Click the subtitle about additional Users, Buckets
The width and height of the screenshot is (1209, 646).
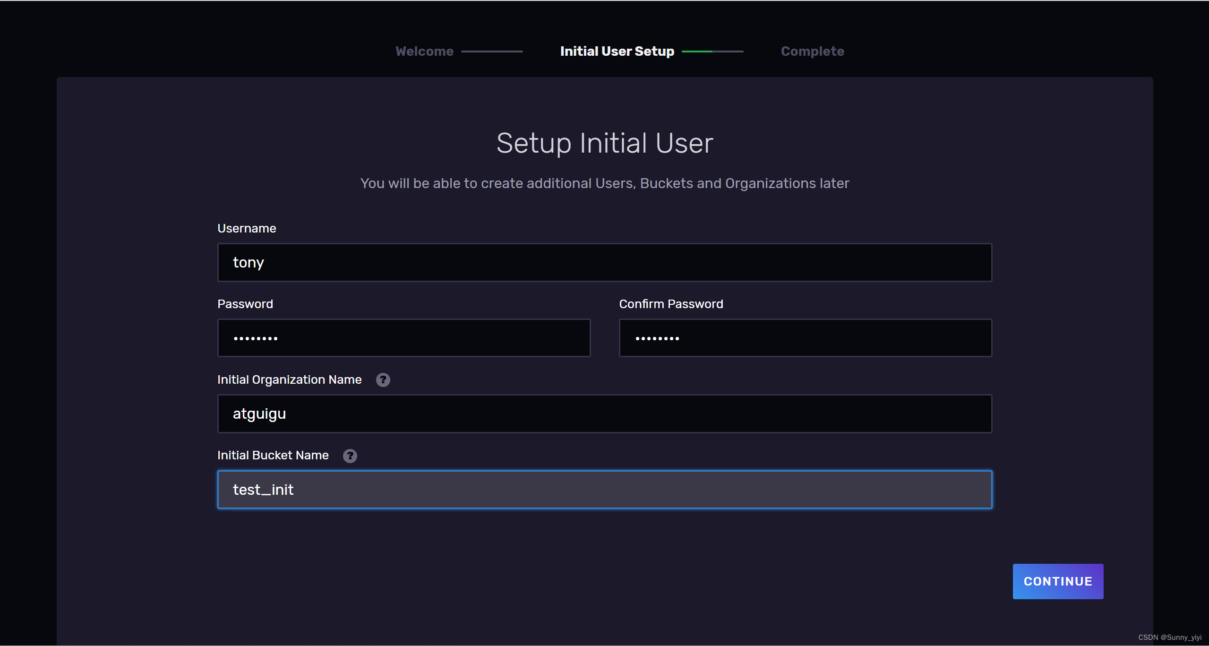click(605, 183)
